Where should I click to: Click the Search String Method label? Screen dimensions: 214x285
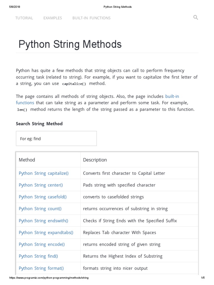[39, 124]
